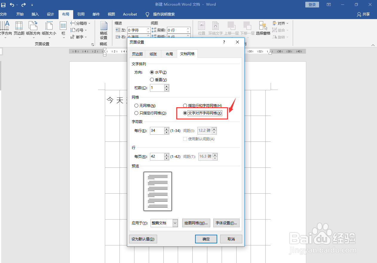Open the 页边距 margins icon in ribbon
This screenshot has height=263, width=377.
tap(19, 30)
